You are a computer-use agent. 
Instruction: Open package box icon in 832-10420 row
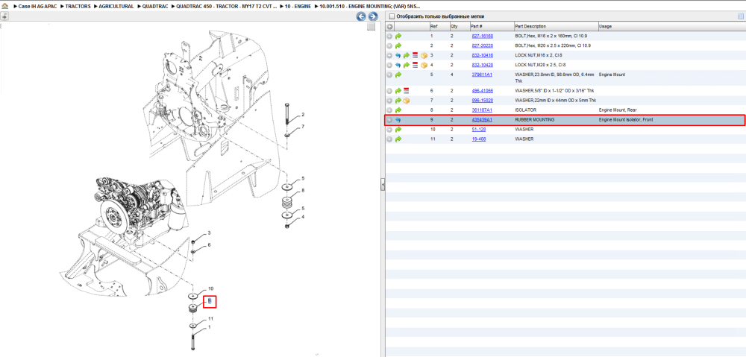click(424, 65)
